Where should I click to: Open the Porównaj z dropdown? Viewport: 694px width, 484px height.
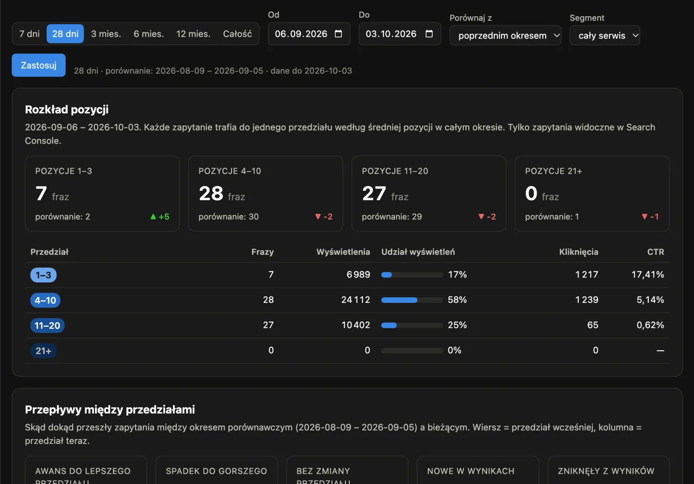click(505, 36)
